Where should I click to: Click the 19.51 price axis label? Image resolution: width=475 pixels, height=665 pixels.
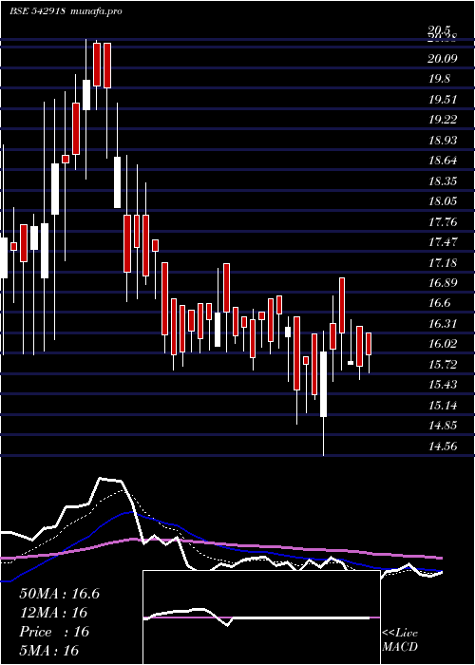click(x=443, y=100)
